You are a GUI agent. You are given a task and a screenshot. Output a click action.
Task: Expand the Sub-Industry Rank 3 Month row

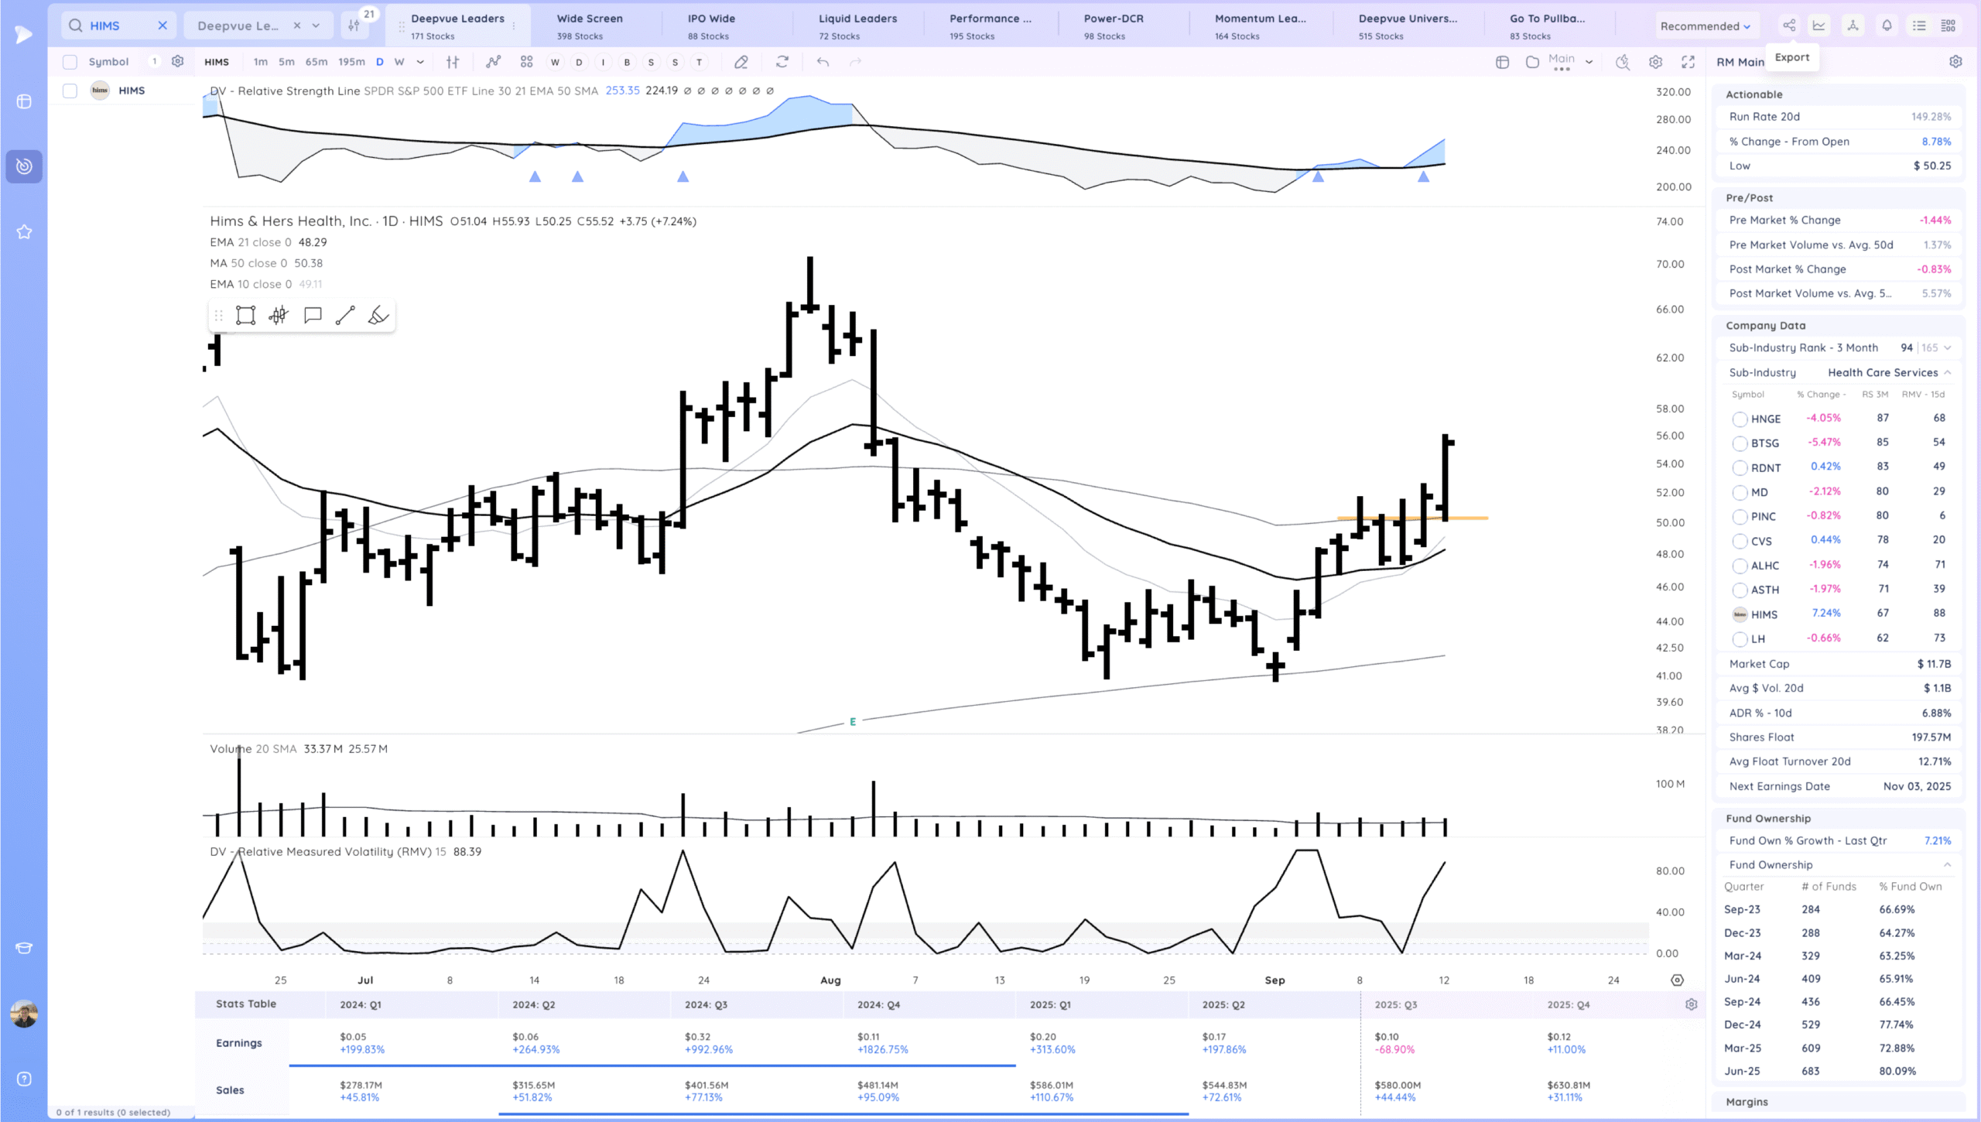(x=1947, y=347)
